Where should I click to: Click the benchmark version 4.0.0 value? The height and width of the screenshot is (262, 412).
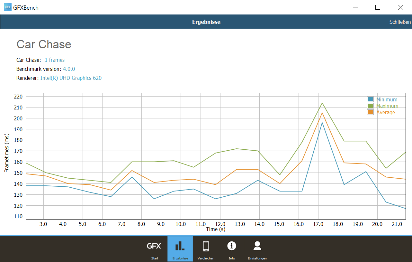pyautogui.click(x=69, y=69)
